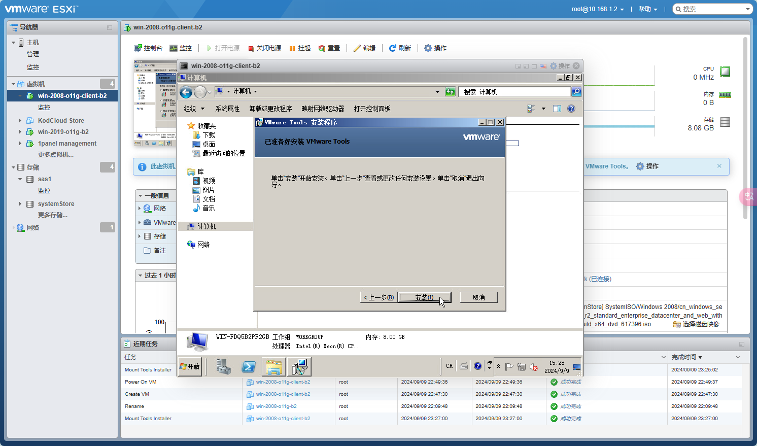Click the VMware Tools installer taskbar icon
This screenshot has width=757, height=446.
[299, 366]
